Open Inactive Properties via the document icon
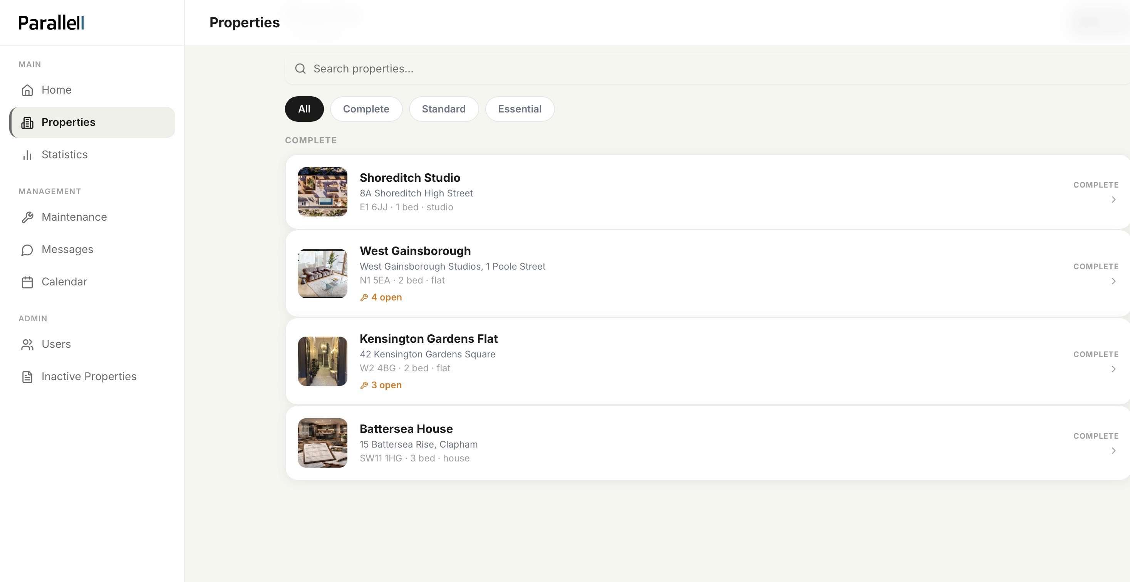Viewport: 1130px width, 582px height. 27,376
